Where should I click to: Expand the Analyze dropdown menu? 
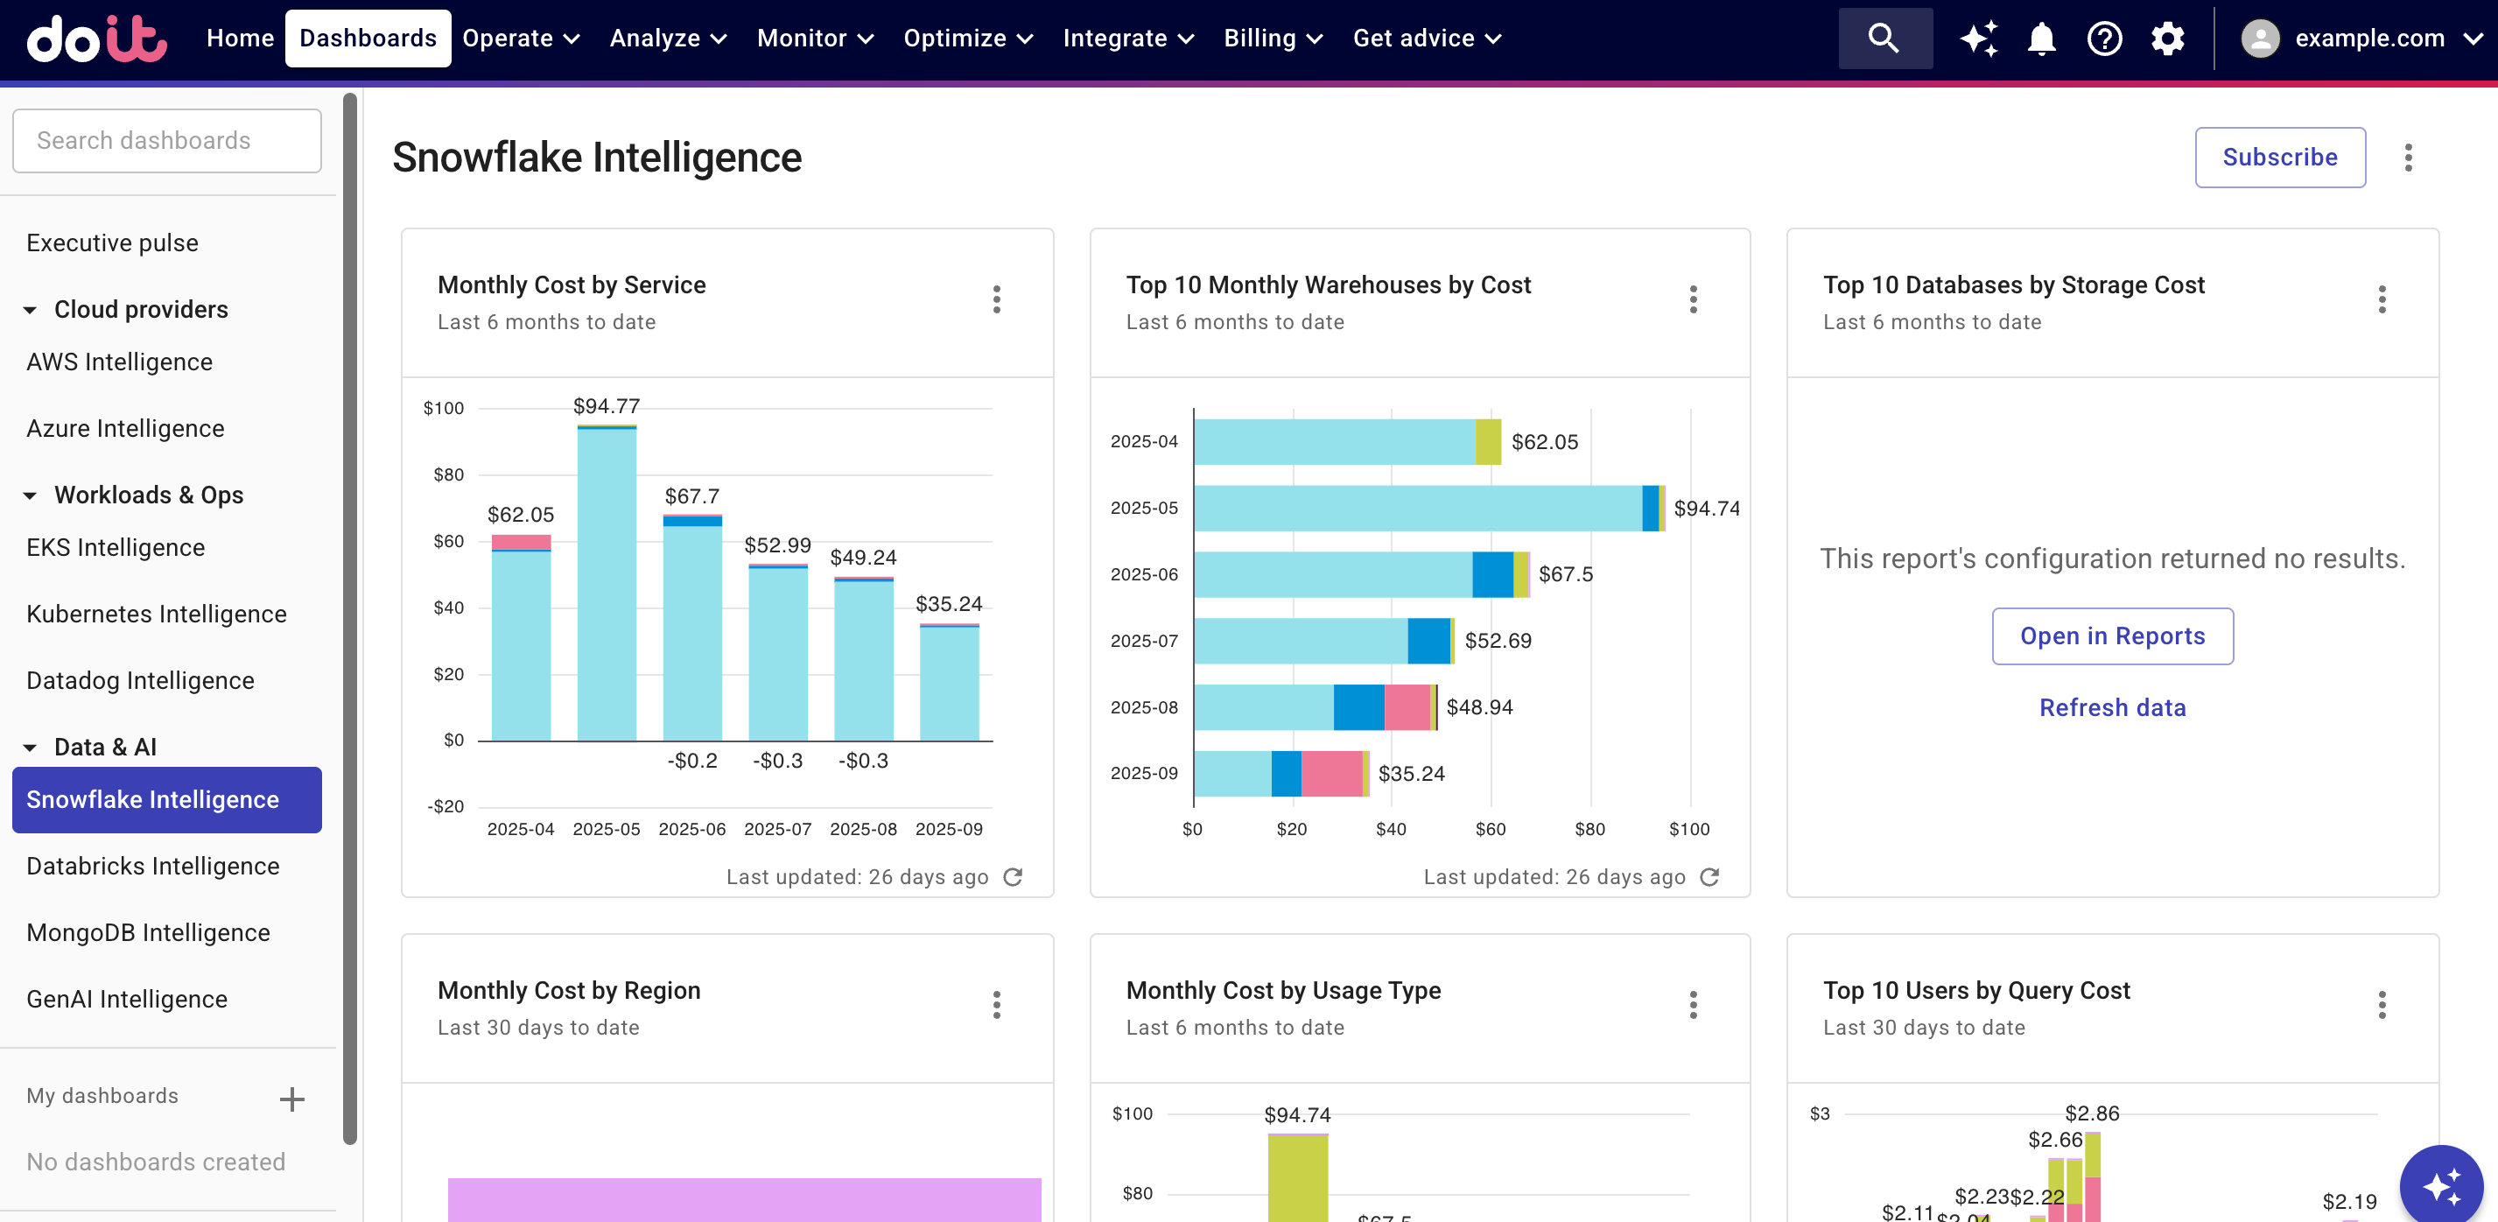coord(667,39)
